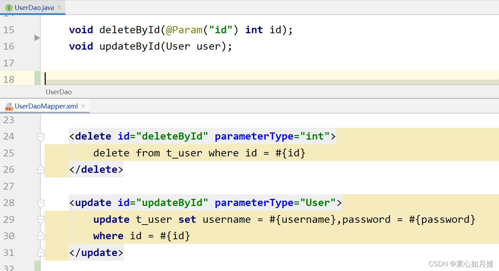Viewport: 499px width, 271px height.
Task: Click line number 16 in the gutter
Action: point(9,46)
